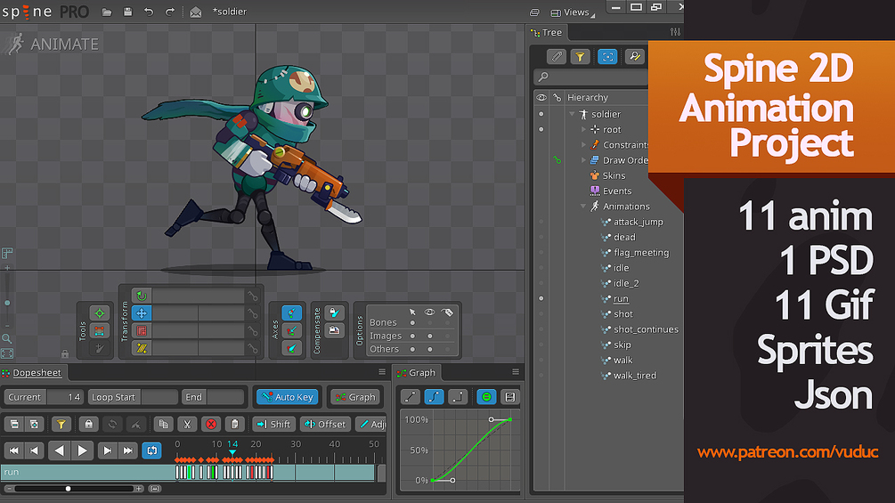Set linear curve in Graph panel
This screenshot has height=503, width=895.
pos(411,397)
